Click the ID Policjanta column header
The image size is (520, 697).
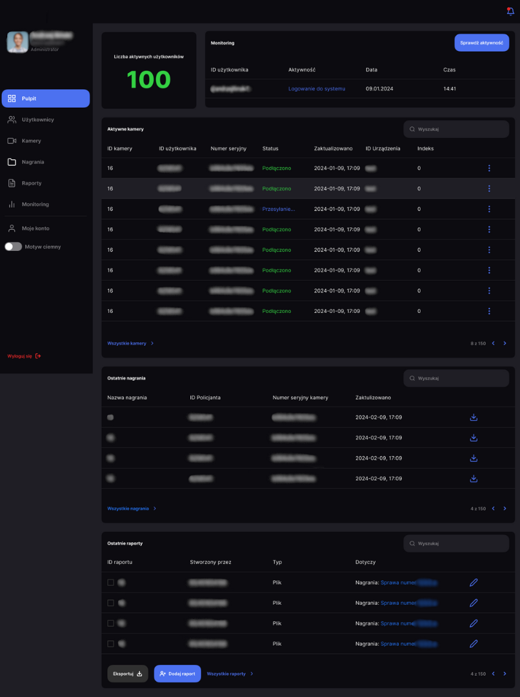pyautogui.click(x=205, y=398)
